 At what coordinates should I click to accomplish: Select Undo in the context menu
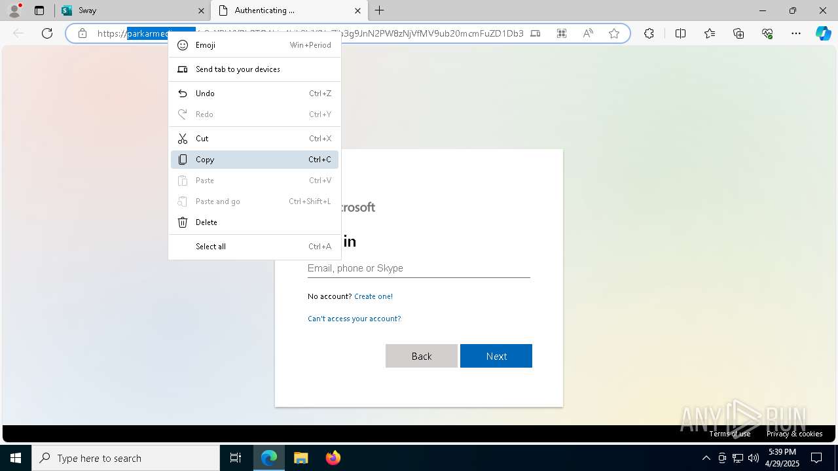(x=255, y=94)
